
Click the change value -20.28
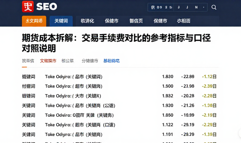pos(188,96)
